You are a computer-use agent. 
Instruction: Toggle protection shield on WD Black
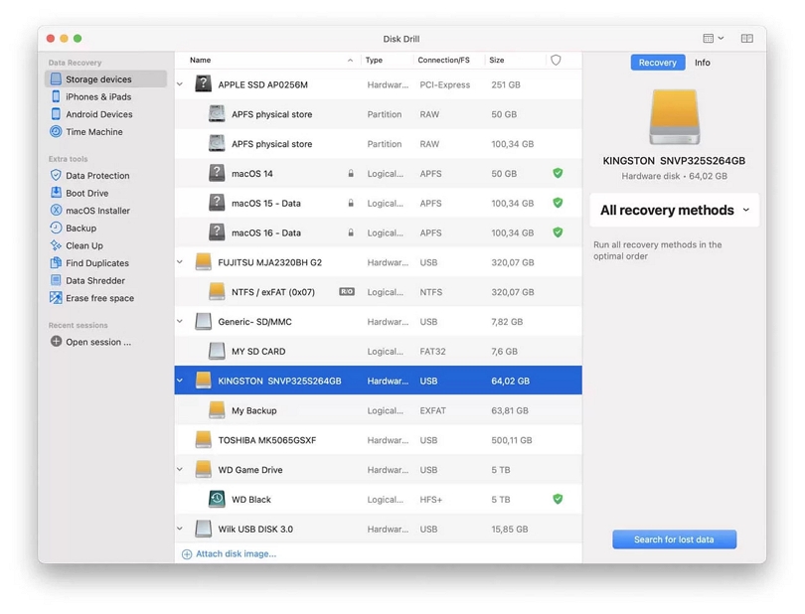pyautogui.click(x=558, y=499)
